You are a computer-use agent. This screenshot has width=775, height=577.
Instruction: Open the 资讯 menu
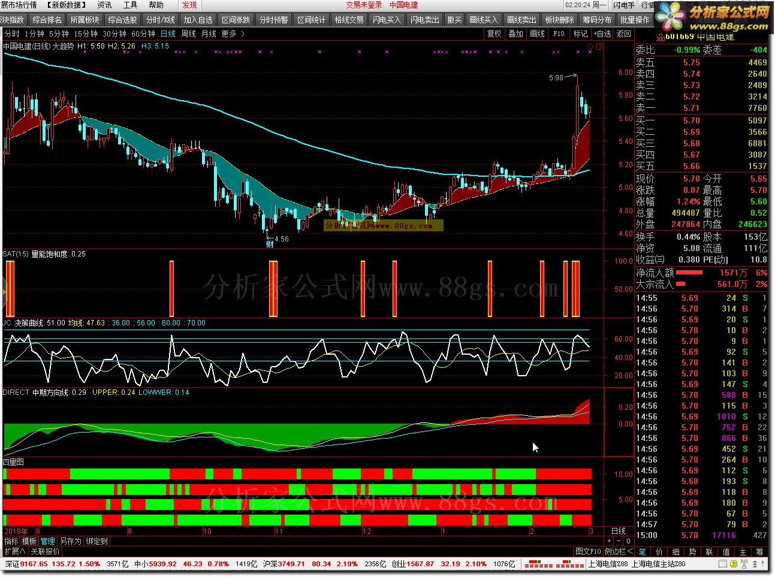104,5
